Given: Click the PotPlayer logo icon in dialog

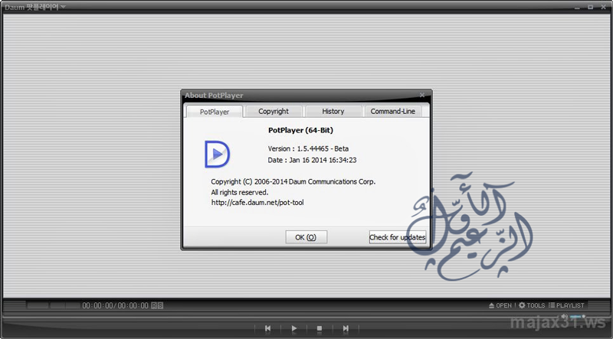Looking at the screenshot, I should [x=217, y=155].
